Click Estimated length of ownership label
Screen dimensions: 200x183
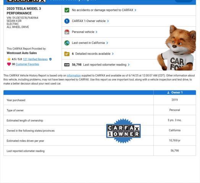(x=25, y=120)
